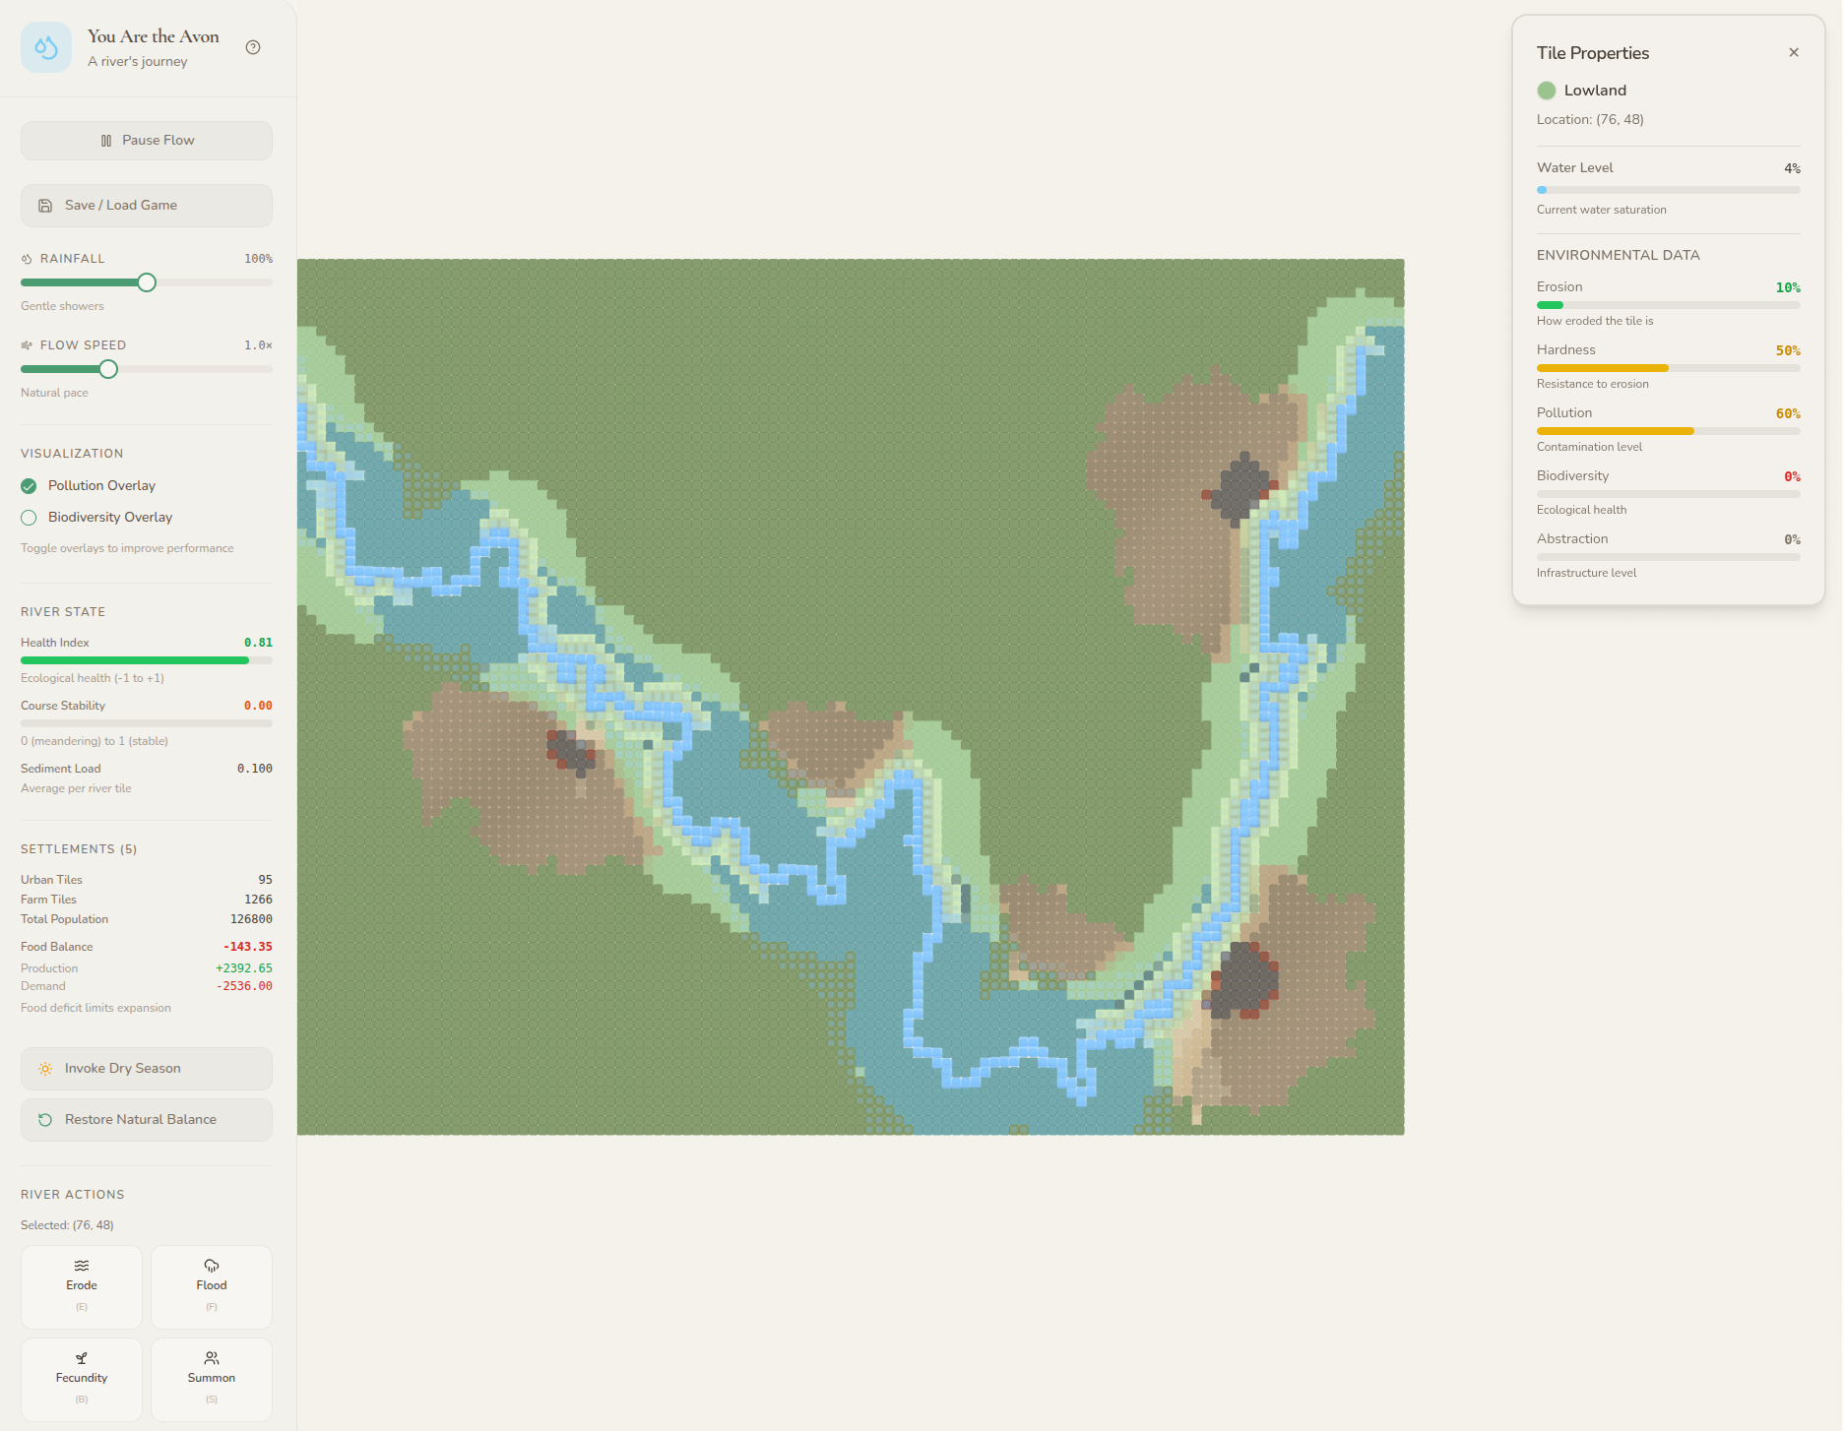Click the Pollution contamination level bar
The image size is (1844, 1431).
1668,431
